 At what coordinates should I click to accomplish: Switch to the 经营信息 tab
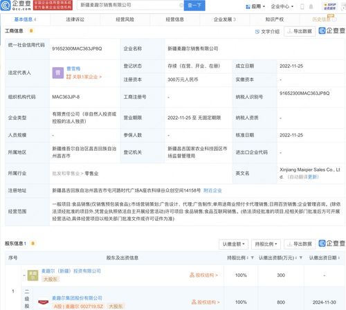175,19
